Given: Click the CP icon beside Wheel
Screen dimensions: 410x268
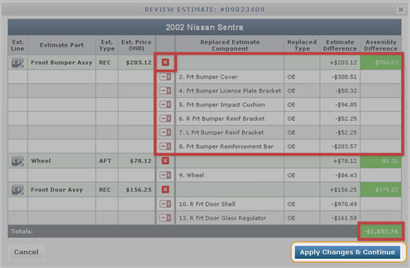Looking at the screenshot, I should (x=18, y=161).
